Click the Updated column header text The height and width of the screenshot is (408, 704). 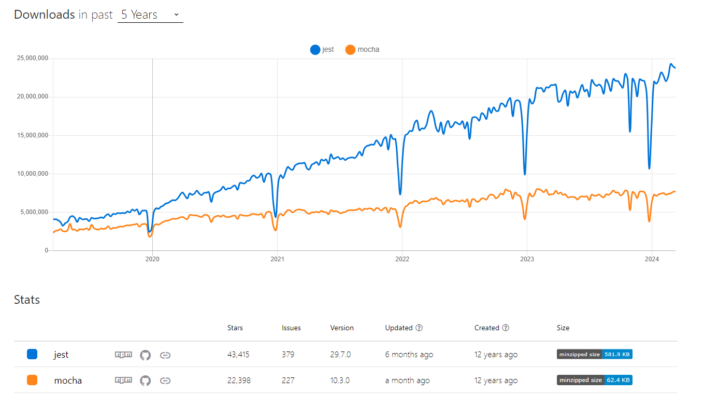click(x=399, y=328)
